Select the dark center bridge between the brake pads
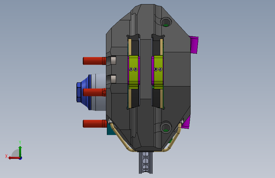The image size is (275, 178). point(146,69)
